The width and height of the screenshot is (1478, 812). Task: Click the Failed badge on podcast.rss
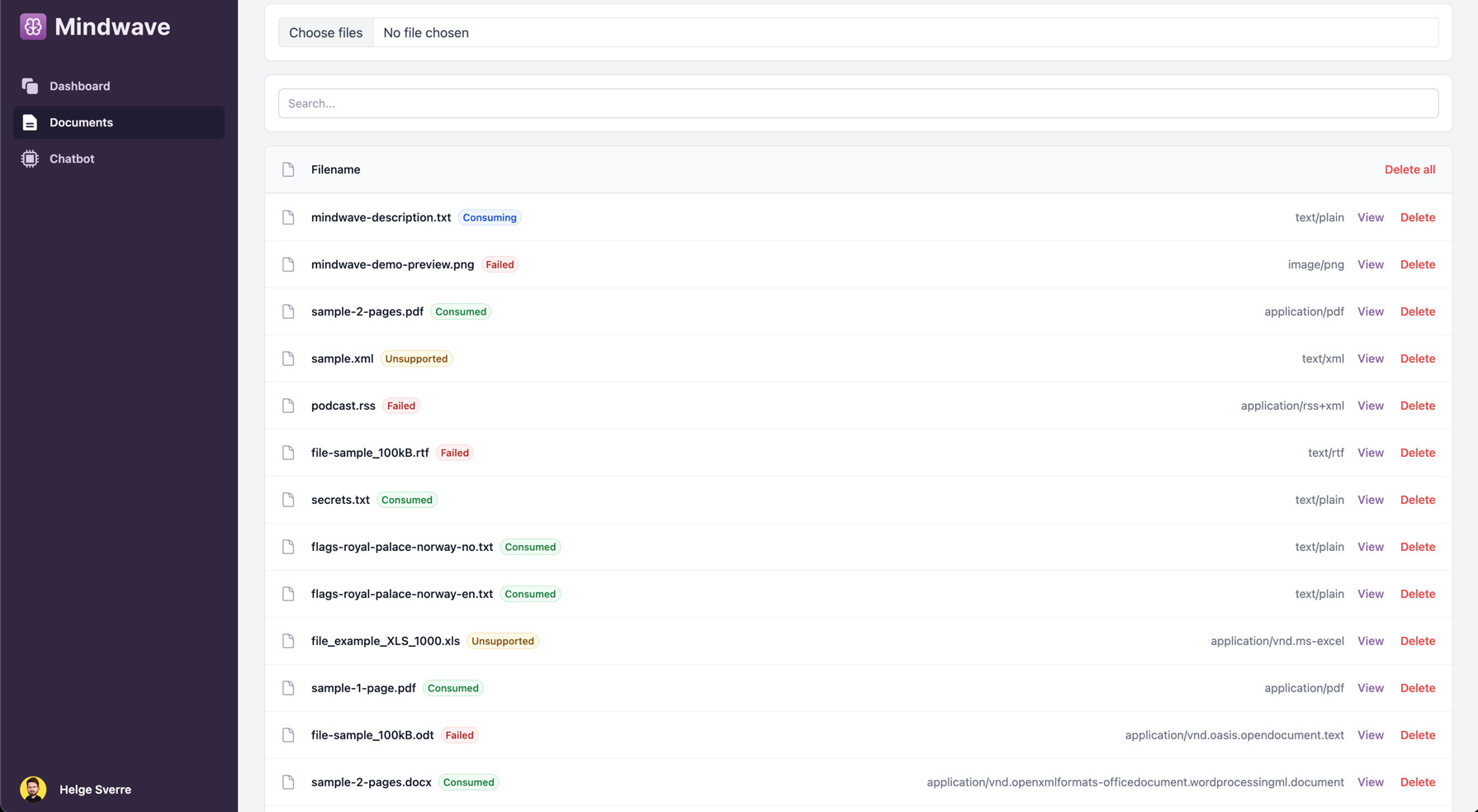(x=401, y=406)
